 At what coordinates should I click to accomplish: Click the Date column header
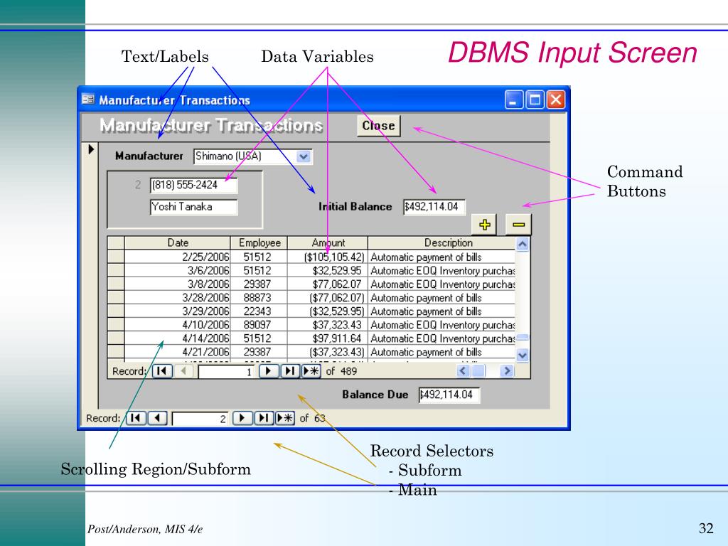(x=178, y=243)
